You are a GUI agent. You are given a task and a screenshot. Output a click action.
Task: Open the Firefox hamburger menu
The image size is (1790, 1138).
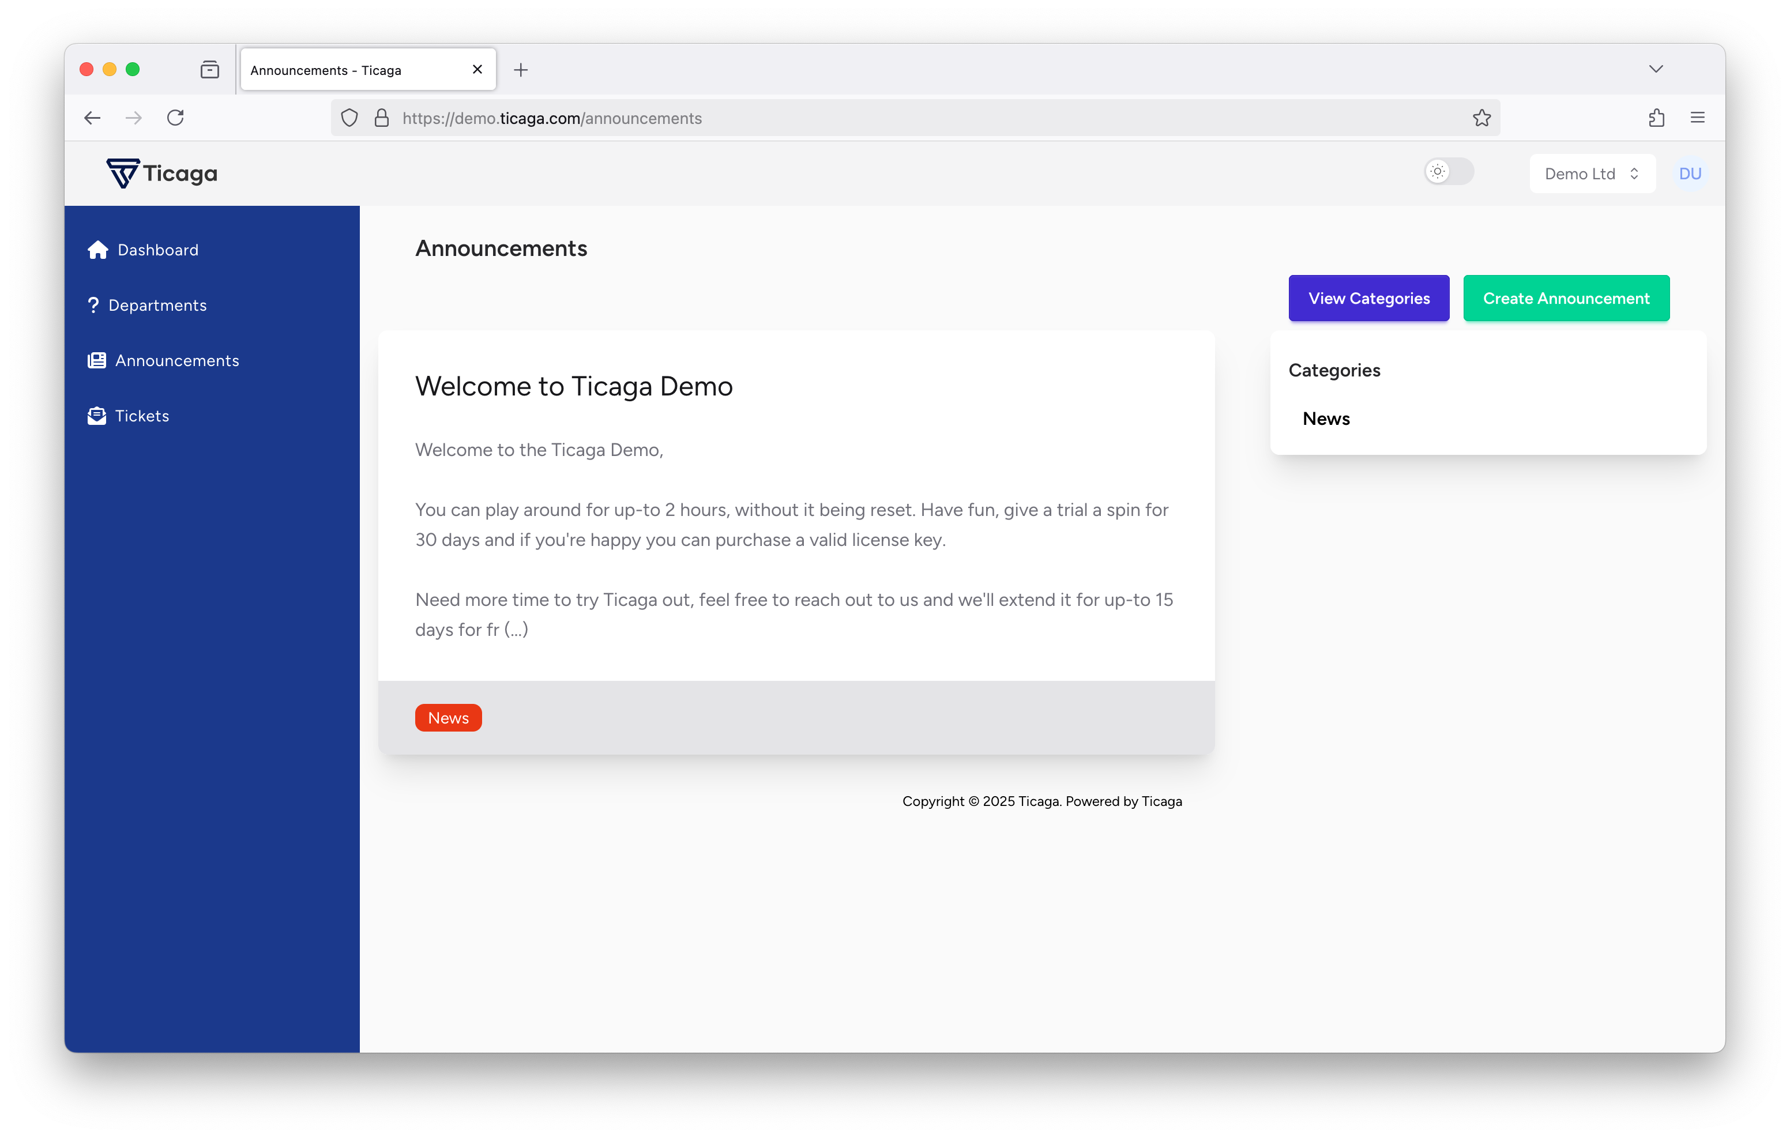[x=1697, y=118]
